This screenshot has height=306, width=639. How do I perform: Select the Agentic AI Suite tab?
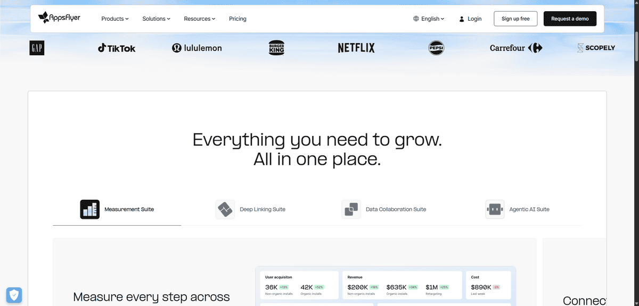[x=529, y=209]
